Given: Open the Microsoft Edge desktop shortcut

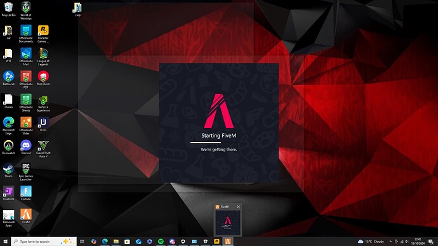Looking at the screenshot, I should click(8, 126).
